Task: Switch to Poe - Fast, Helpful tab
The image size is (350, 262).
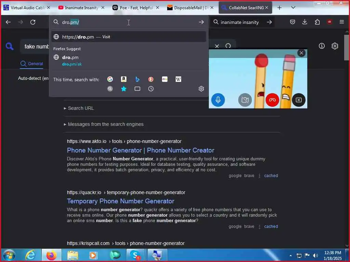Action: click(x=136, y=8)
